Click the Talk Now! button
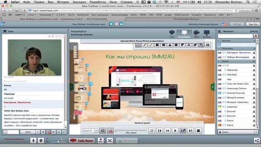The image size is (261, 147). 82,140
